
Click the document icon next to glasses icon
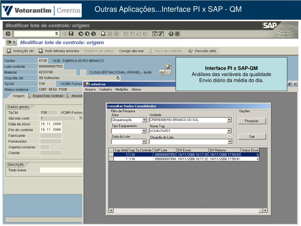tap(168, 72)
